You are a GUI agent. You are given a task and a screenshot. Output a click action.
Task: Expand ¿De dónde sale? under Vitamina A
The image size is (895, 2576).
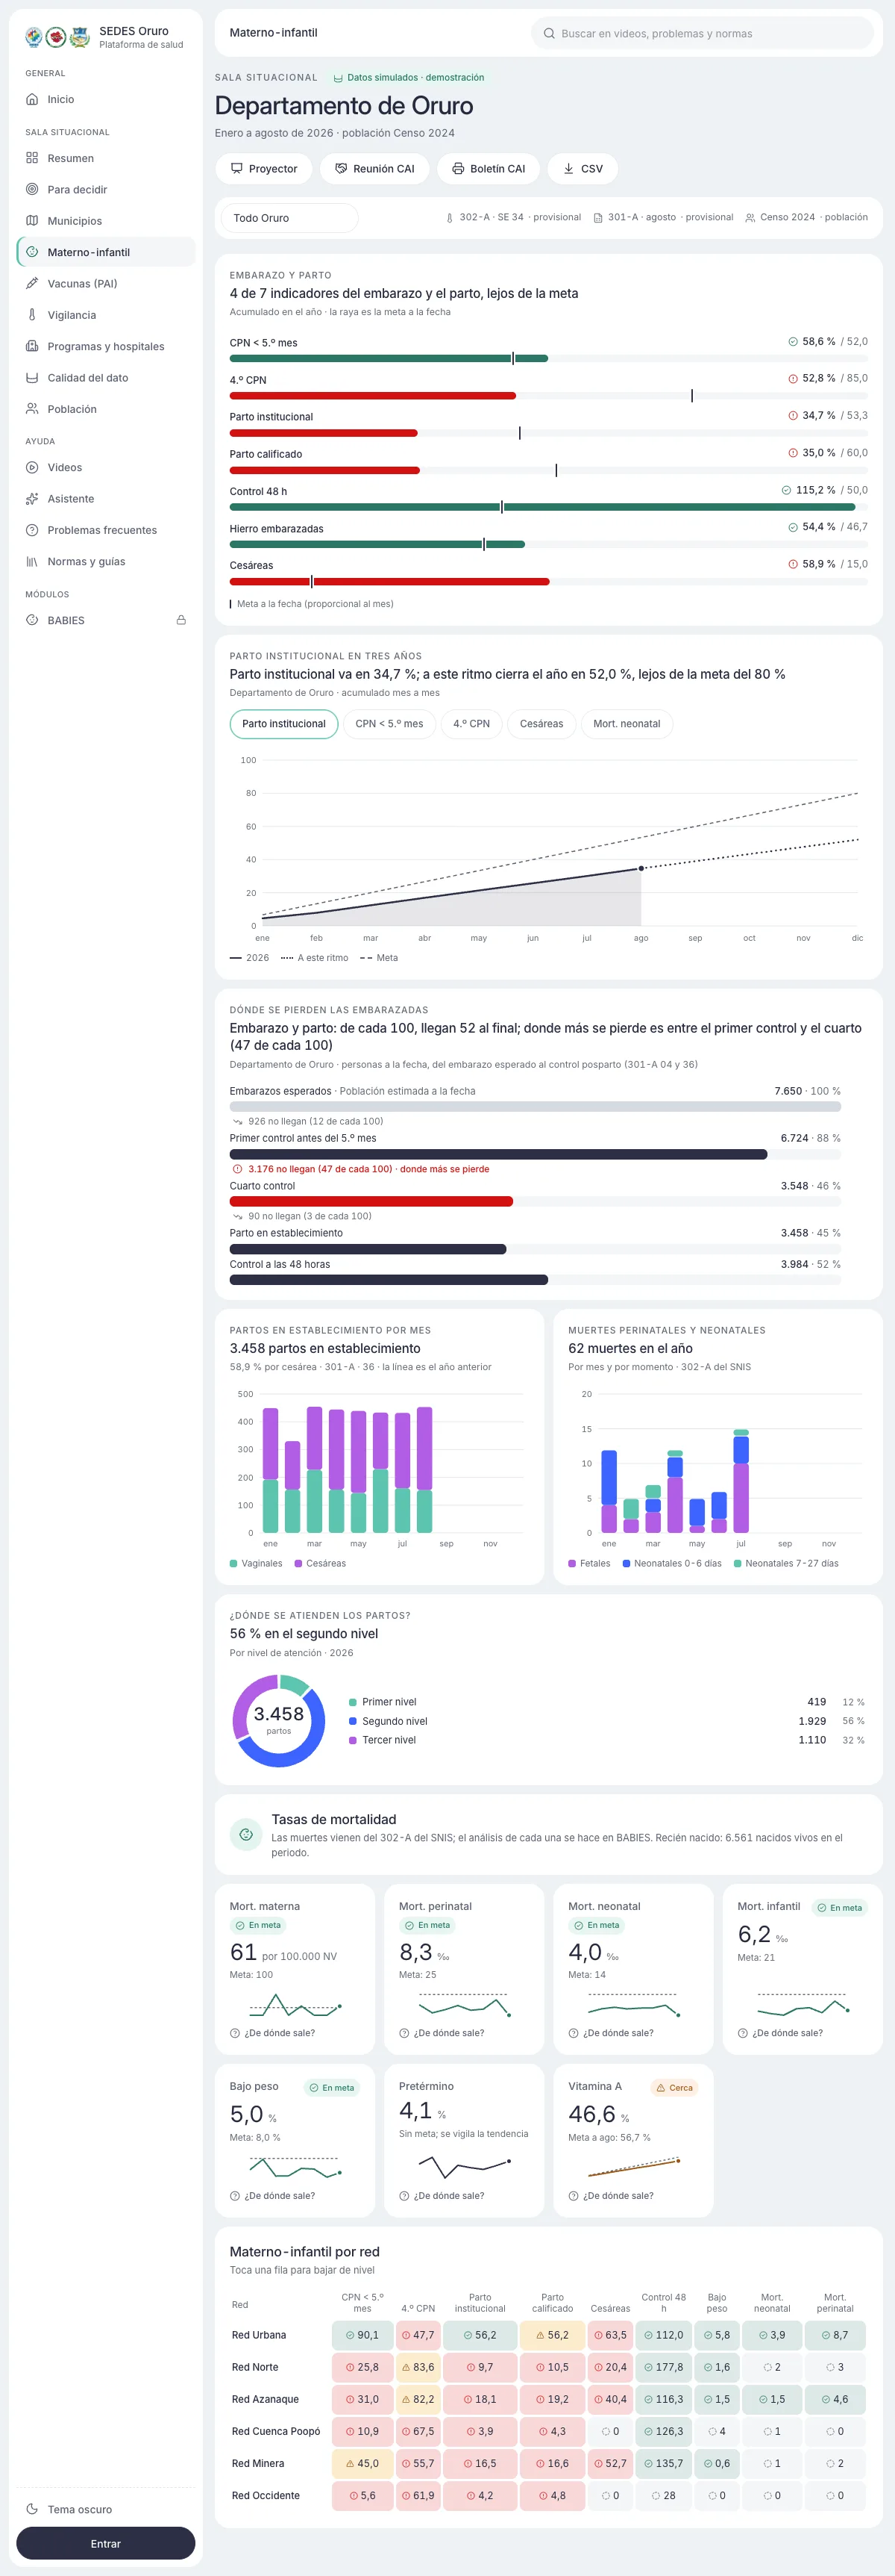[612, 2196]
